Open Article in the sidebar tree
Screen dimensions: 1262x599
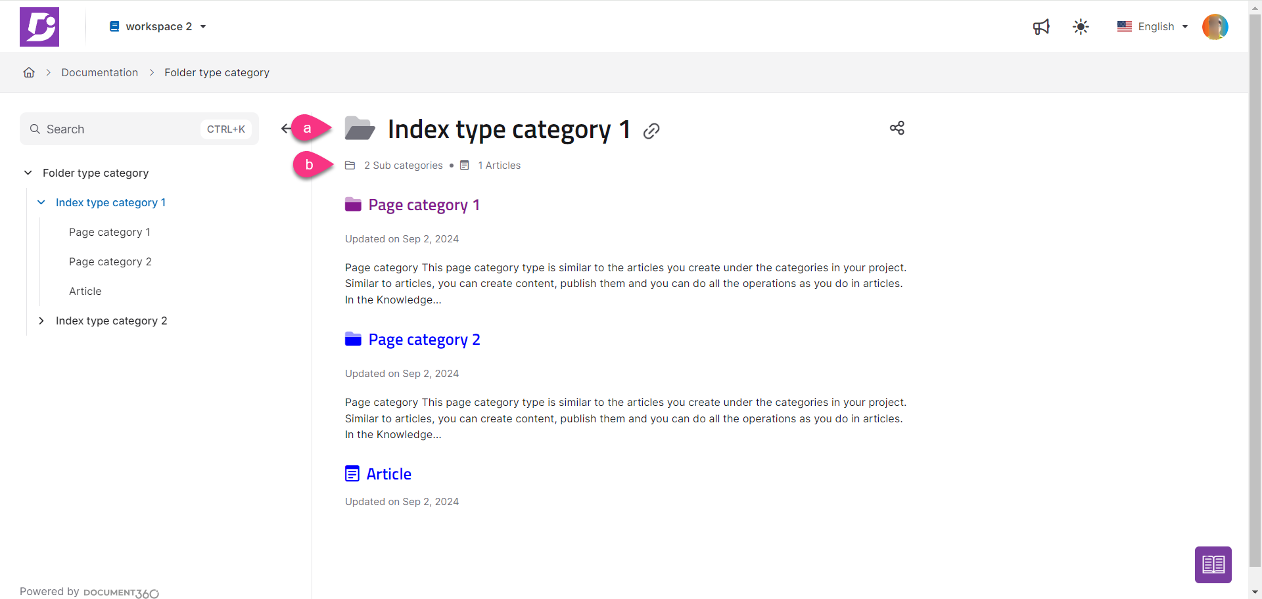85,291
